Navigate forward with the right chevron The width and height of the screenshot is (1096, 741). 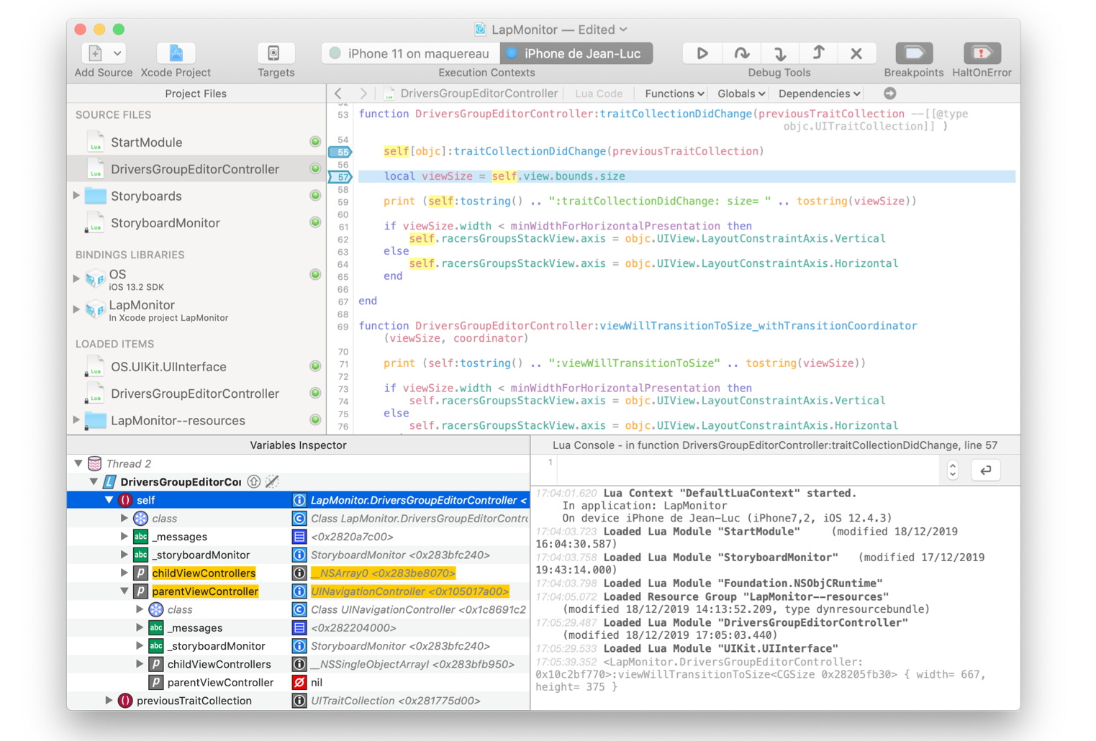(363, 94)
